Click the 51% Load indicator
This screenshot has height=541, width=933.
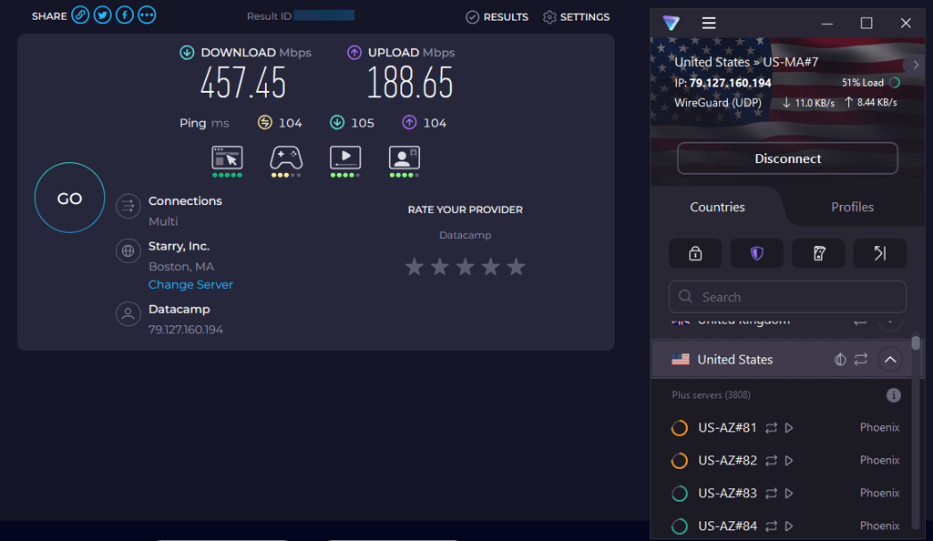pos(870,83)
